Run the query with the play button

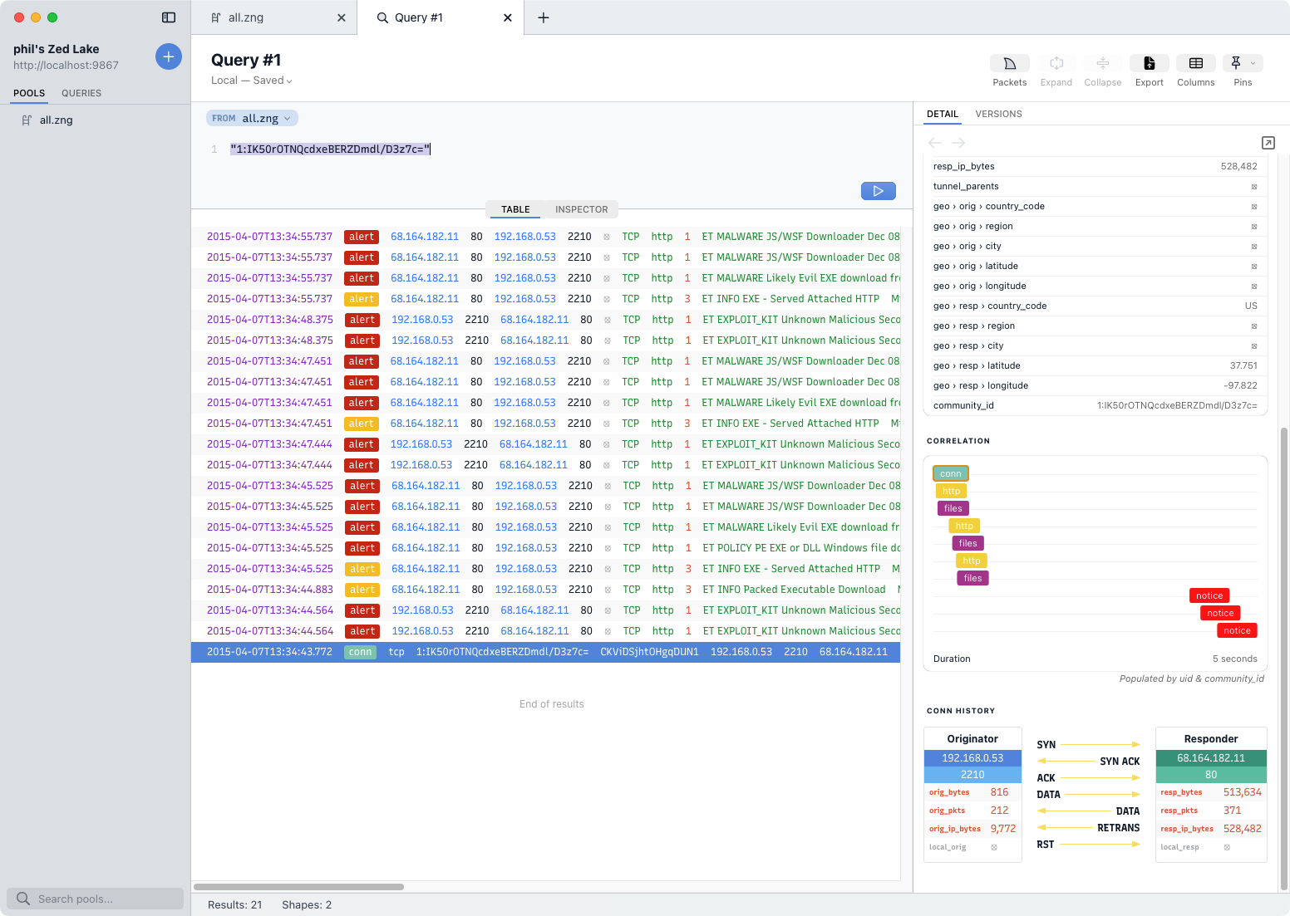click(x=878, y=190)
